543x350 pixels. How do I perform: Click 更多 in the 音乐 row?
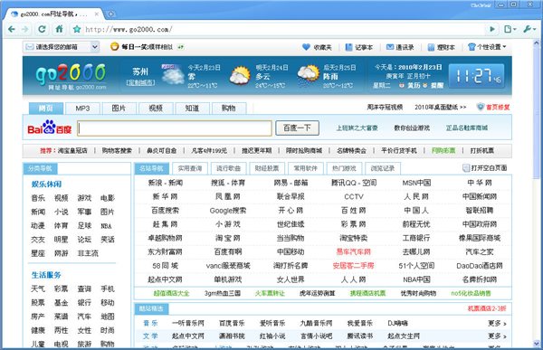497,324
